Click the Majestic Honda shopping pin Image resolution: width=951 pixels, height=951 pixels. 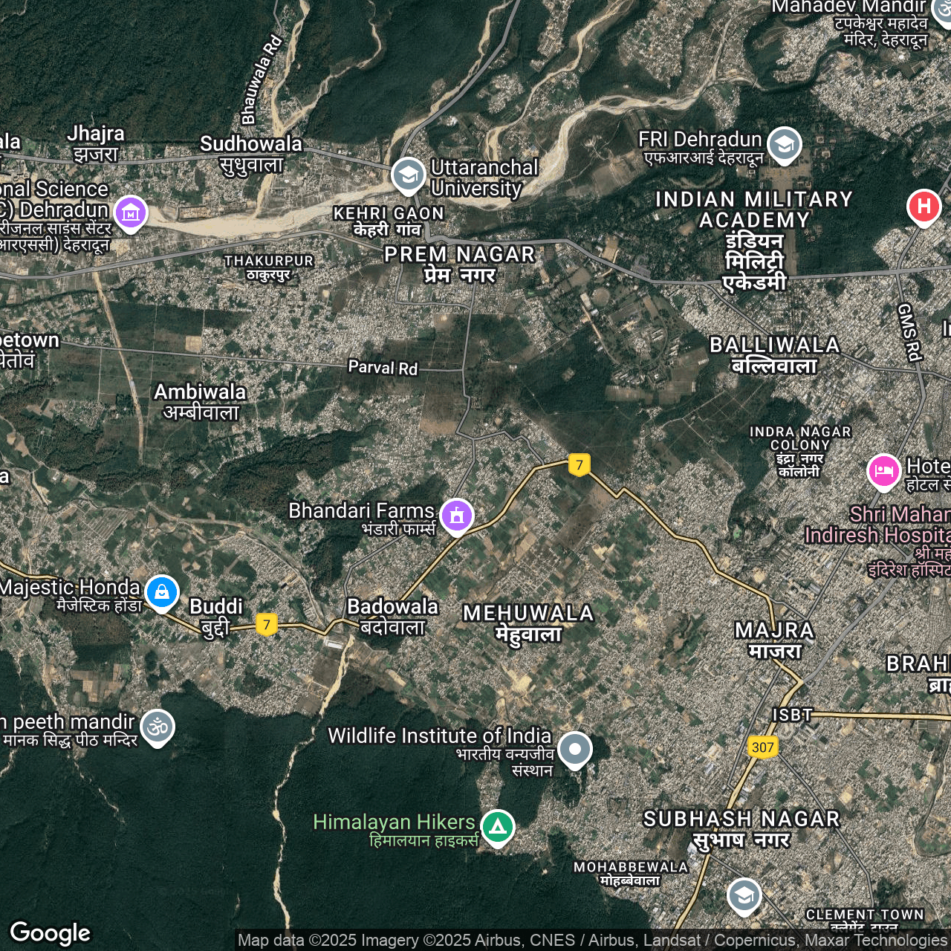click(162, 592)
